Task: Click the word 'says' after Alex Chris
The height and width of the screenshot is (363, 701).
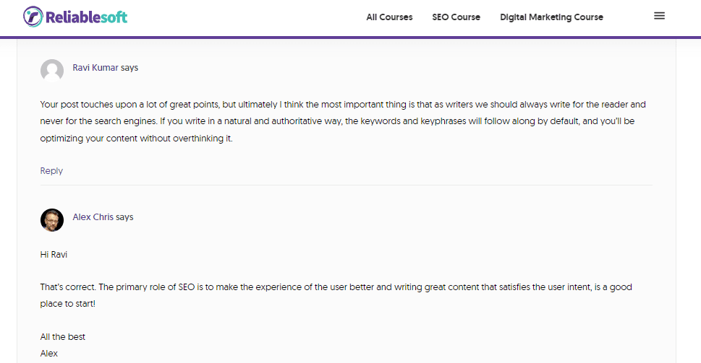Action: coord(124,217)
